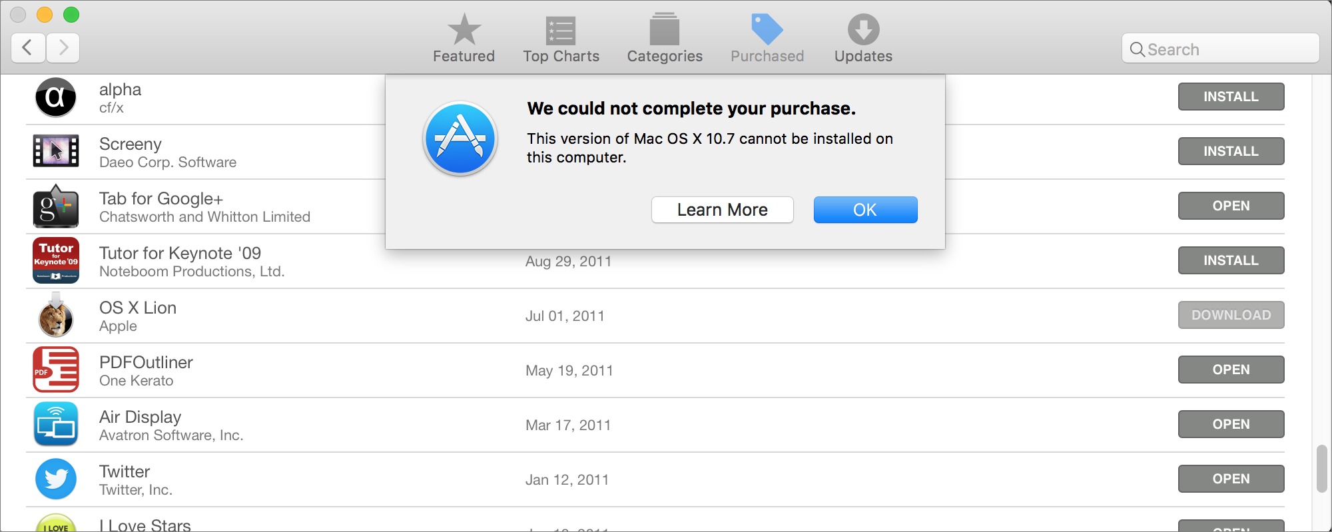Click inside the Search field

coord(1219,48)
